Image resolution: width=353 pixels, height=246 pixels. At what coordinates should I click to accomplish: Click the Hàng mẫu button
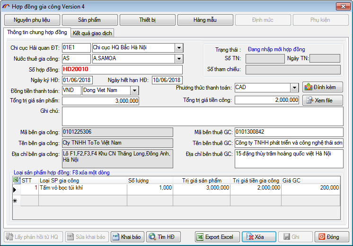[205, 20]
